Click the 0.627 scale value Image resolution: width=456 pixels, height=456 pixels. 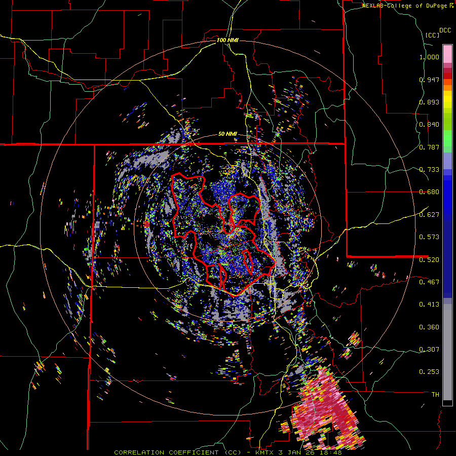(429, 215)
